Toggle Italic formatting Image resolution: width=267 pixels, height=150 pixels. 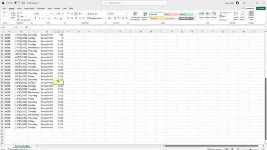[x=39, y=18]
